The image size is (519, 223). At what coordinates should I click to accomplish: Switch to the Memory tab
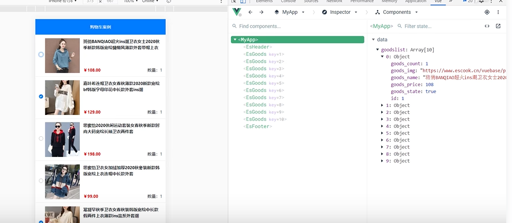(x=389, y=1)
